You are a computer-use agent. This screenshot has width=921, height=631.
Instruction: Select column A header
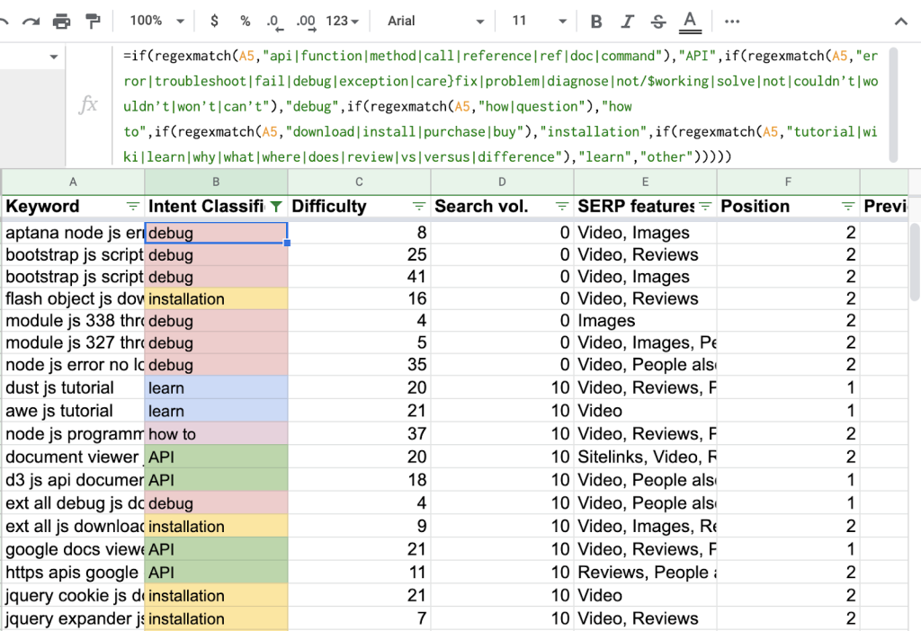pyautogui.click(x=73, y=182)
